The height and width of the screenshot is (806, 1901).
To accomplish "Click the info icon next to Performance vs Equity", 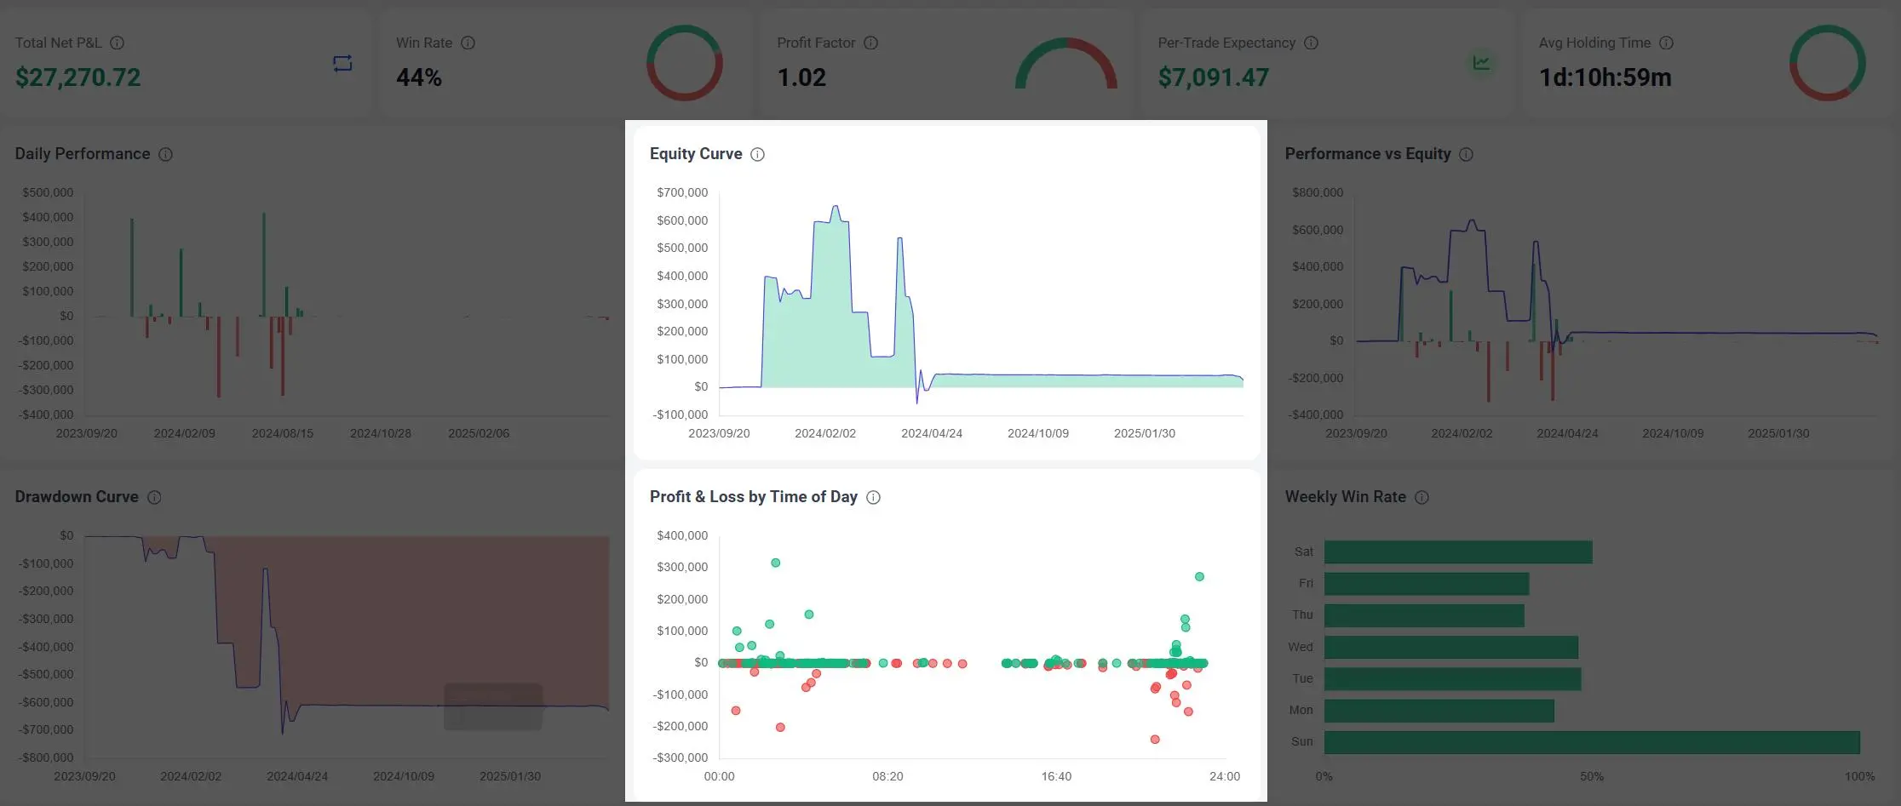I will pos(1466,154).
